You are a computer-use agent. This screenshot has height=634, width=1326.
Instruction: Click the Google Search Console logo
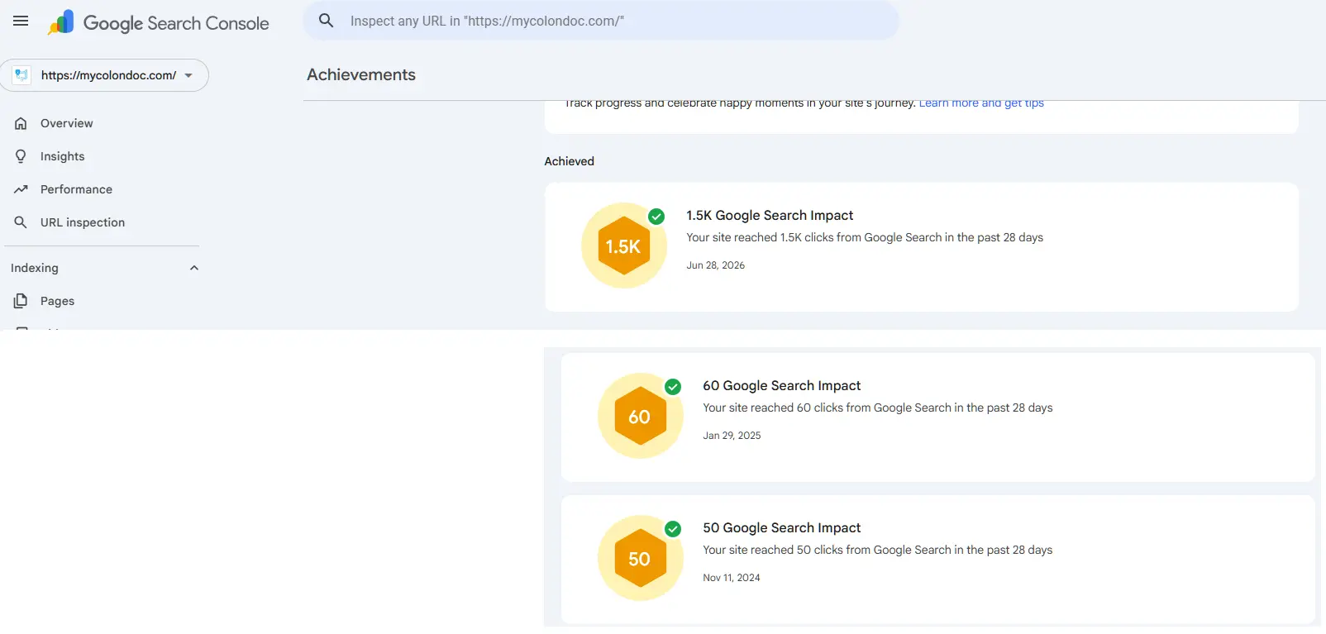(x=158, y=23)
